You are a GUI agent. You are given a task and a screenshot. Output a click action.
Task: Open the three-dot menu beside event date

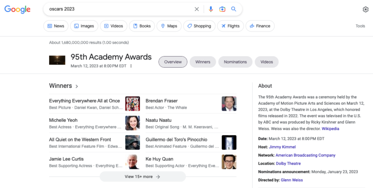131,66
